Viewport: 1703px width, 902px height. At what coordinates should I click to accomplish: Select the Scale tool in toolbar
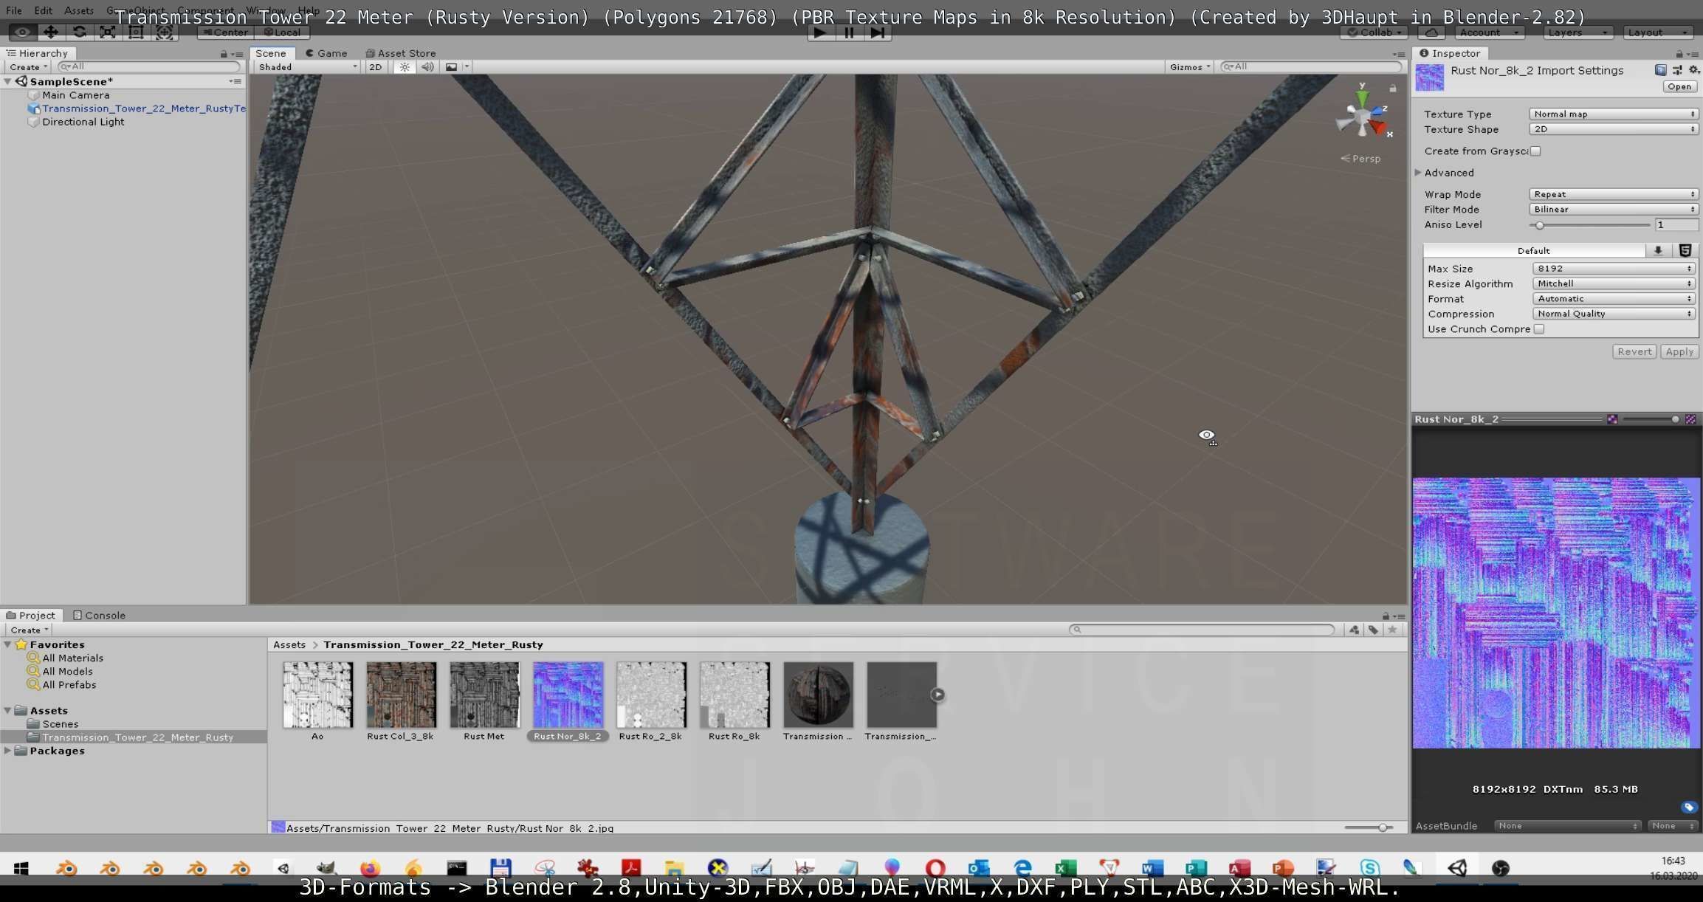(108, 32)
